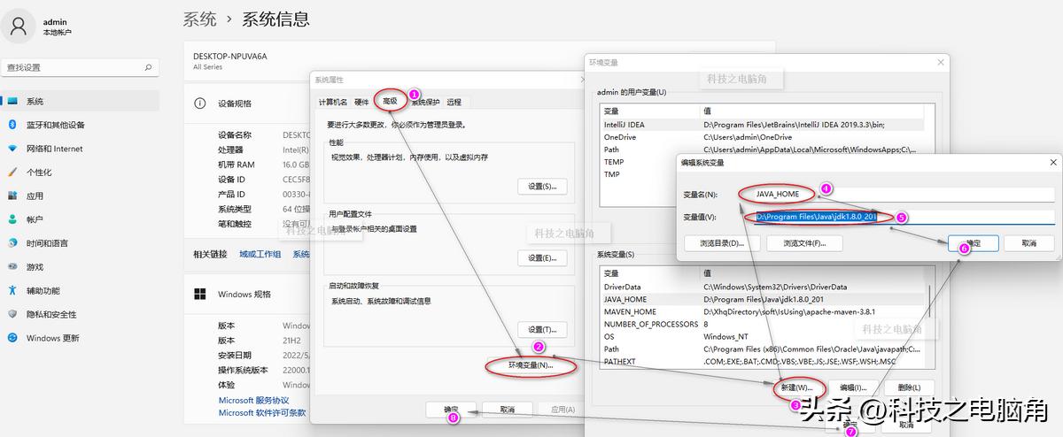Select JAVA_HOME system variable row

(x=762, y=299)
